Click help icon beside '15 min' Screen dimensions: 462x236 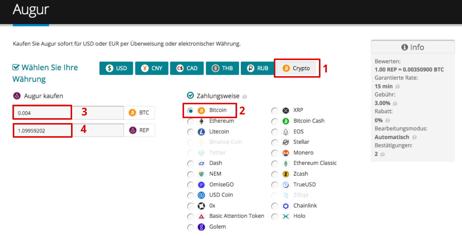(397, 86)
